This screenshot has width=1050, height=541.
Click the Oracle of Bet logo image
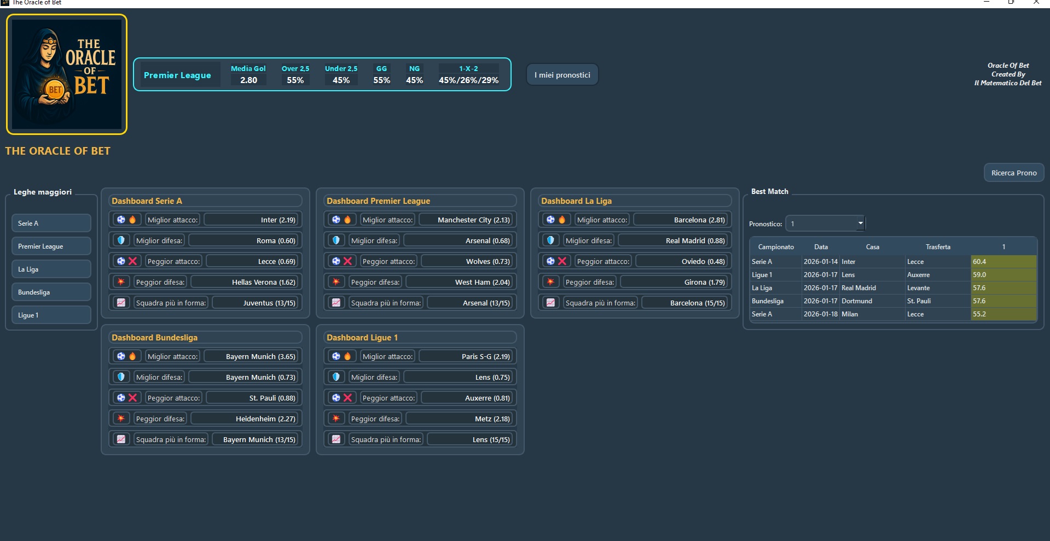tap(67, 74)
